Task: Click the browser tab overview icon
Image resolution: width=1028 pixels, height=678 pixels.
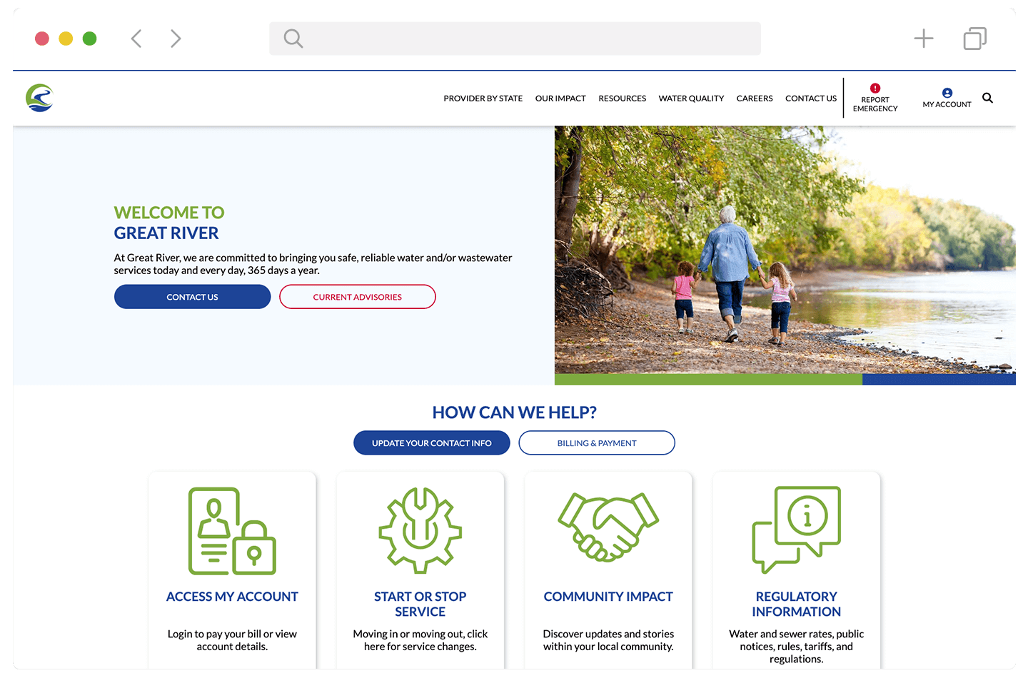Action: 974,38
